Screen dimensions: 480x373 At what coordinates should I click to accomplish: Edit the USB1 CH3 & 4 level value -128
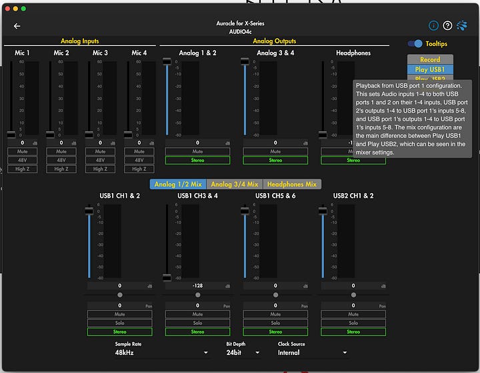[x=197, y=286]
